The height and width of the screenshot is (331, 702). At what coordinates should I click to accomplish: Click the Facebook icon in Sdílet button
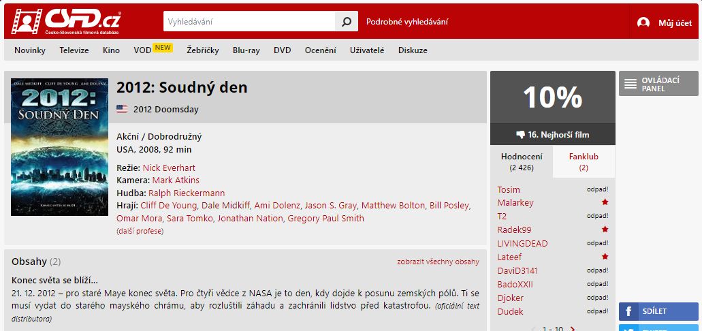click(x=628, y=311)
